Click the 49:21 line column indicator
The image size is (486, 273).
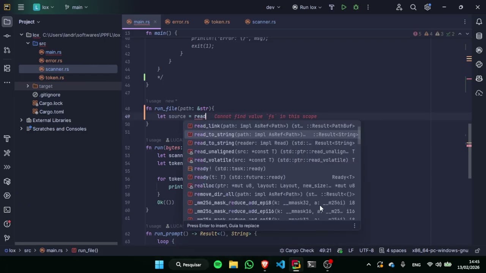click(325, 251)
